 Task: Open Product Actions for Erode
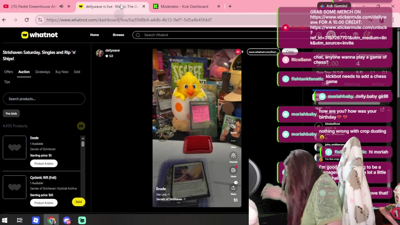click(x=44, y=163)
